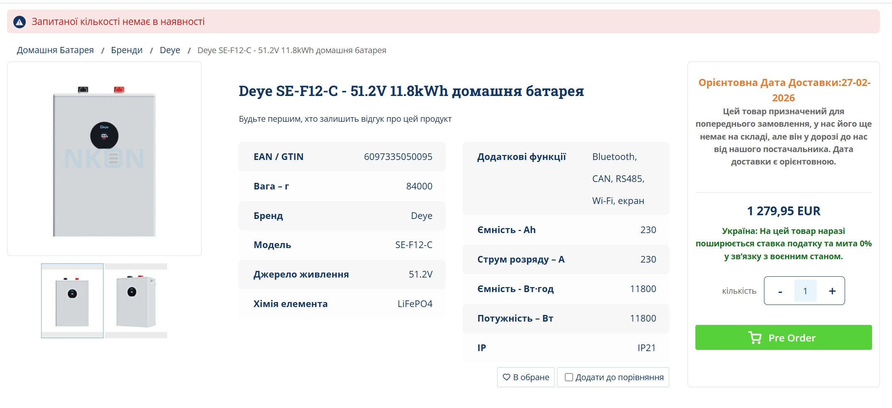Click the green Ukraine 0% tax notice
This screenshot has height=408, width=892.
(784, 243)
